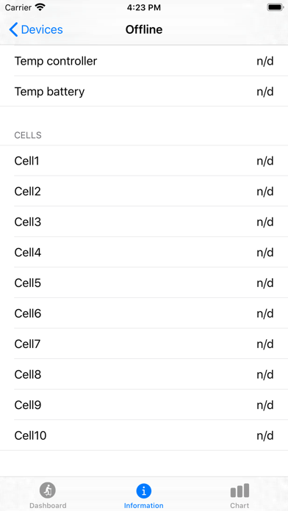Tap the n/d value for Cell8

(264, 374)
